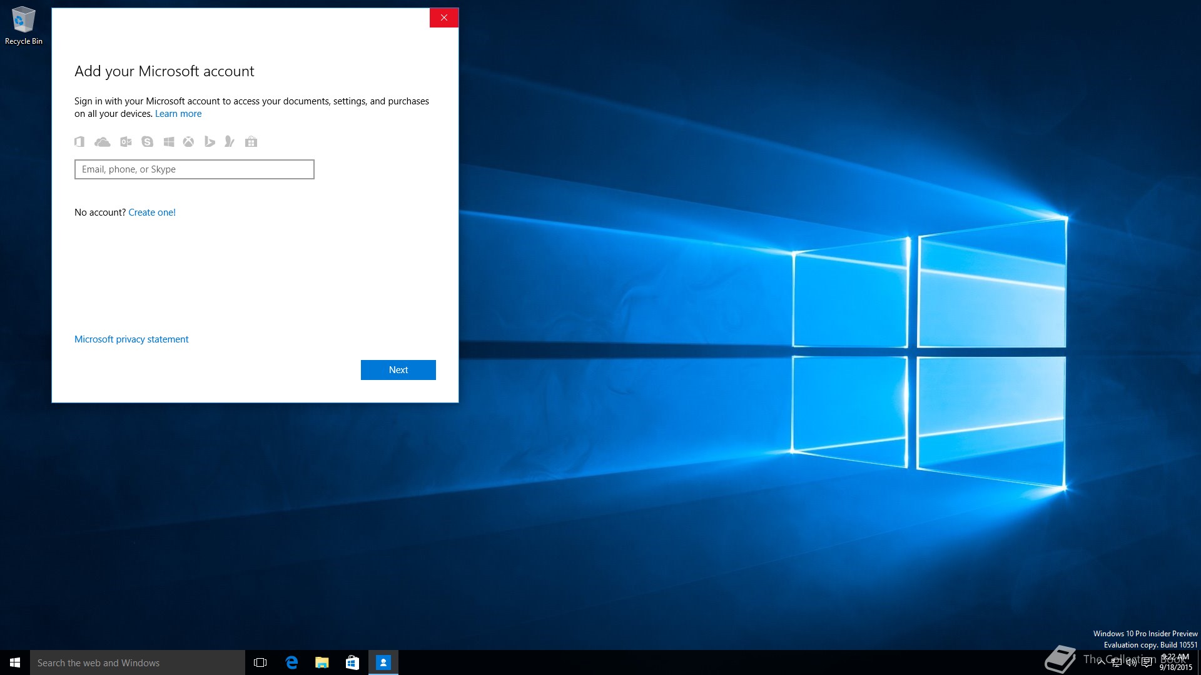Open the Learn more link

click(178, 114)
